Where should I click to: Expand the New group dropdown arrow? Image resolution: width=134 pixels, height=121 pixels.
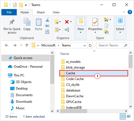81,32
